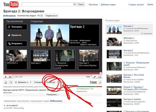
Task: Open sidebar Бригада 2 video title
Action: pyautogui.click(x=128, y=26)
